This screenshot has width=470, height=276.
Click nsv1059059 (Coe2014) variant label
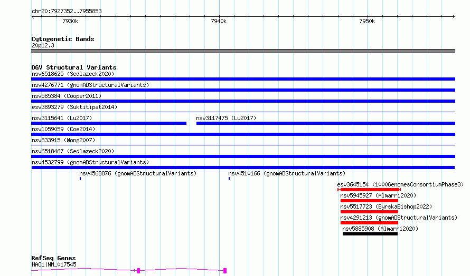(x=63, y=129)
